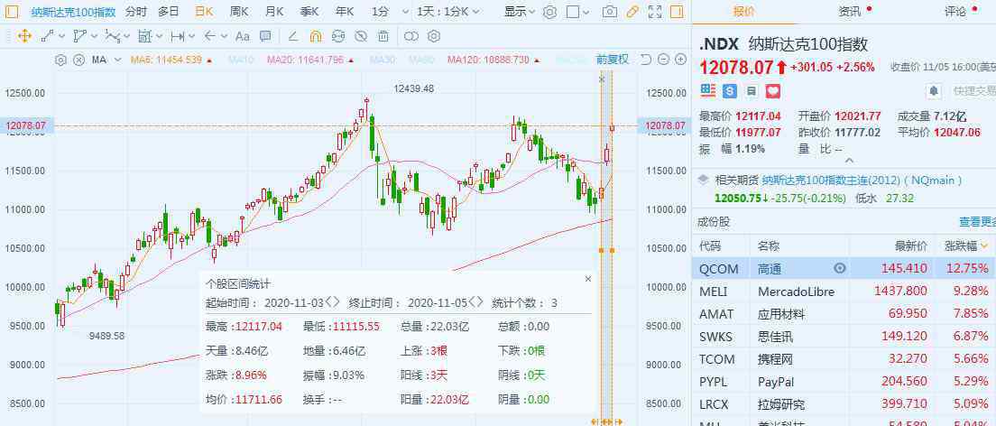Click the overlapping circles compare icon
Viewport: 996px width, 426px height.
[411, 36]
